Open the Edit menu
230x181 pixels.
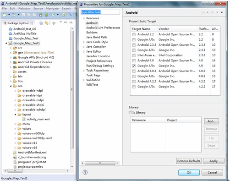[x=12, y=8]
